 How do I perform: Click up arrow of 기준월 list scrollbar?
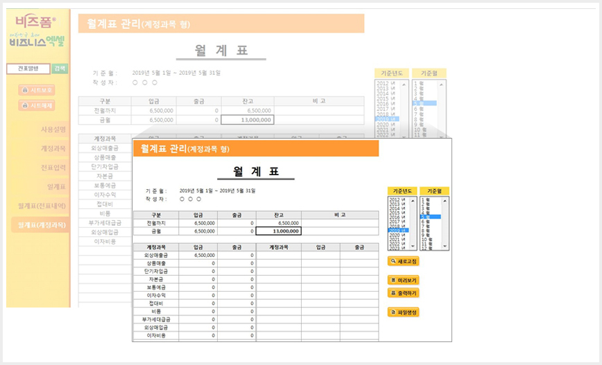click(445, 201)
